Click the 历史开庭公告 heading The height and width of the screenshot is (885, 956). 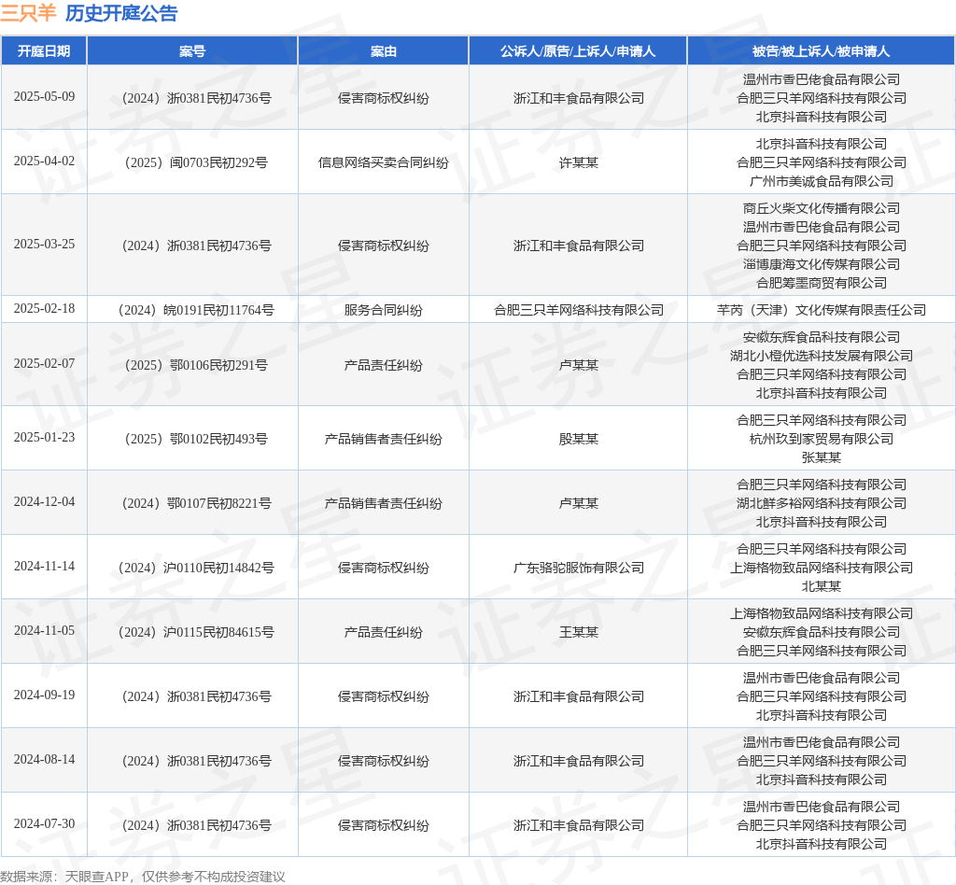click(121, 13)
